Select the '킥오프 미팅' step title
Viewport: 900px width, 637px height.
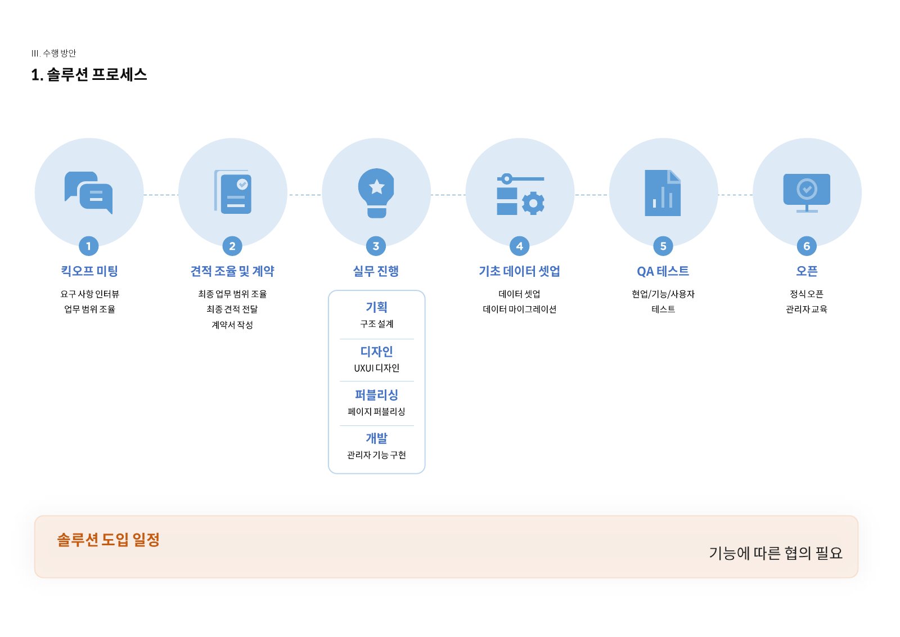[89, 271]
